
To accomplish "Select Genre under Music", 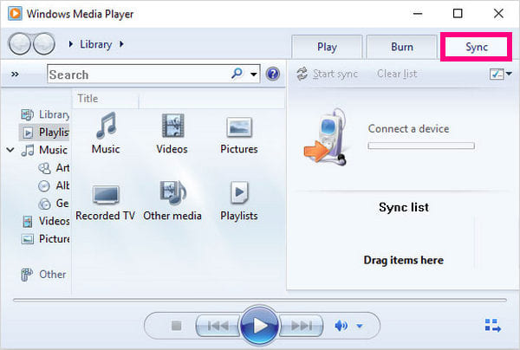I will [54, 204].
